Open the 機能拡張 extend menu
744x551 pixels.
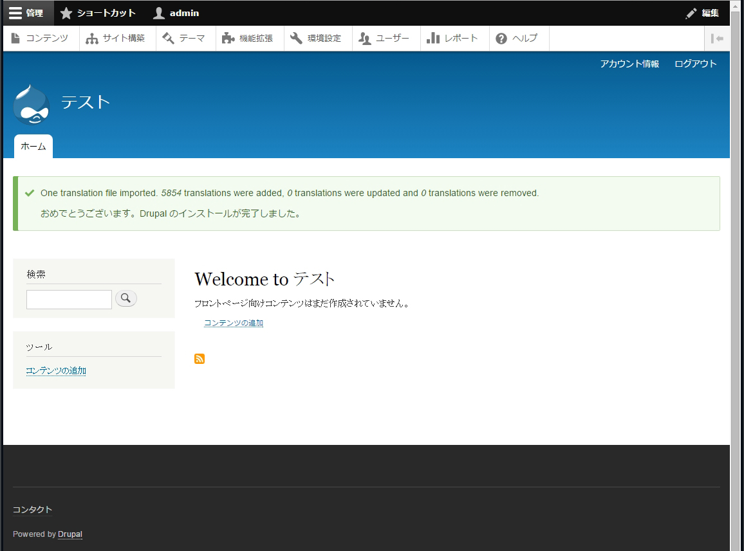[x=248, y=39]
